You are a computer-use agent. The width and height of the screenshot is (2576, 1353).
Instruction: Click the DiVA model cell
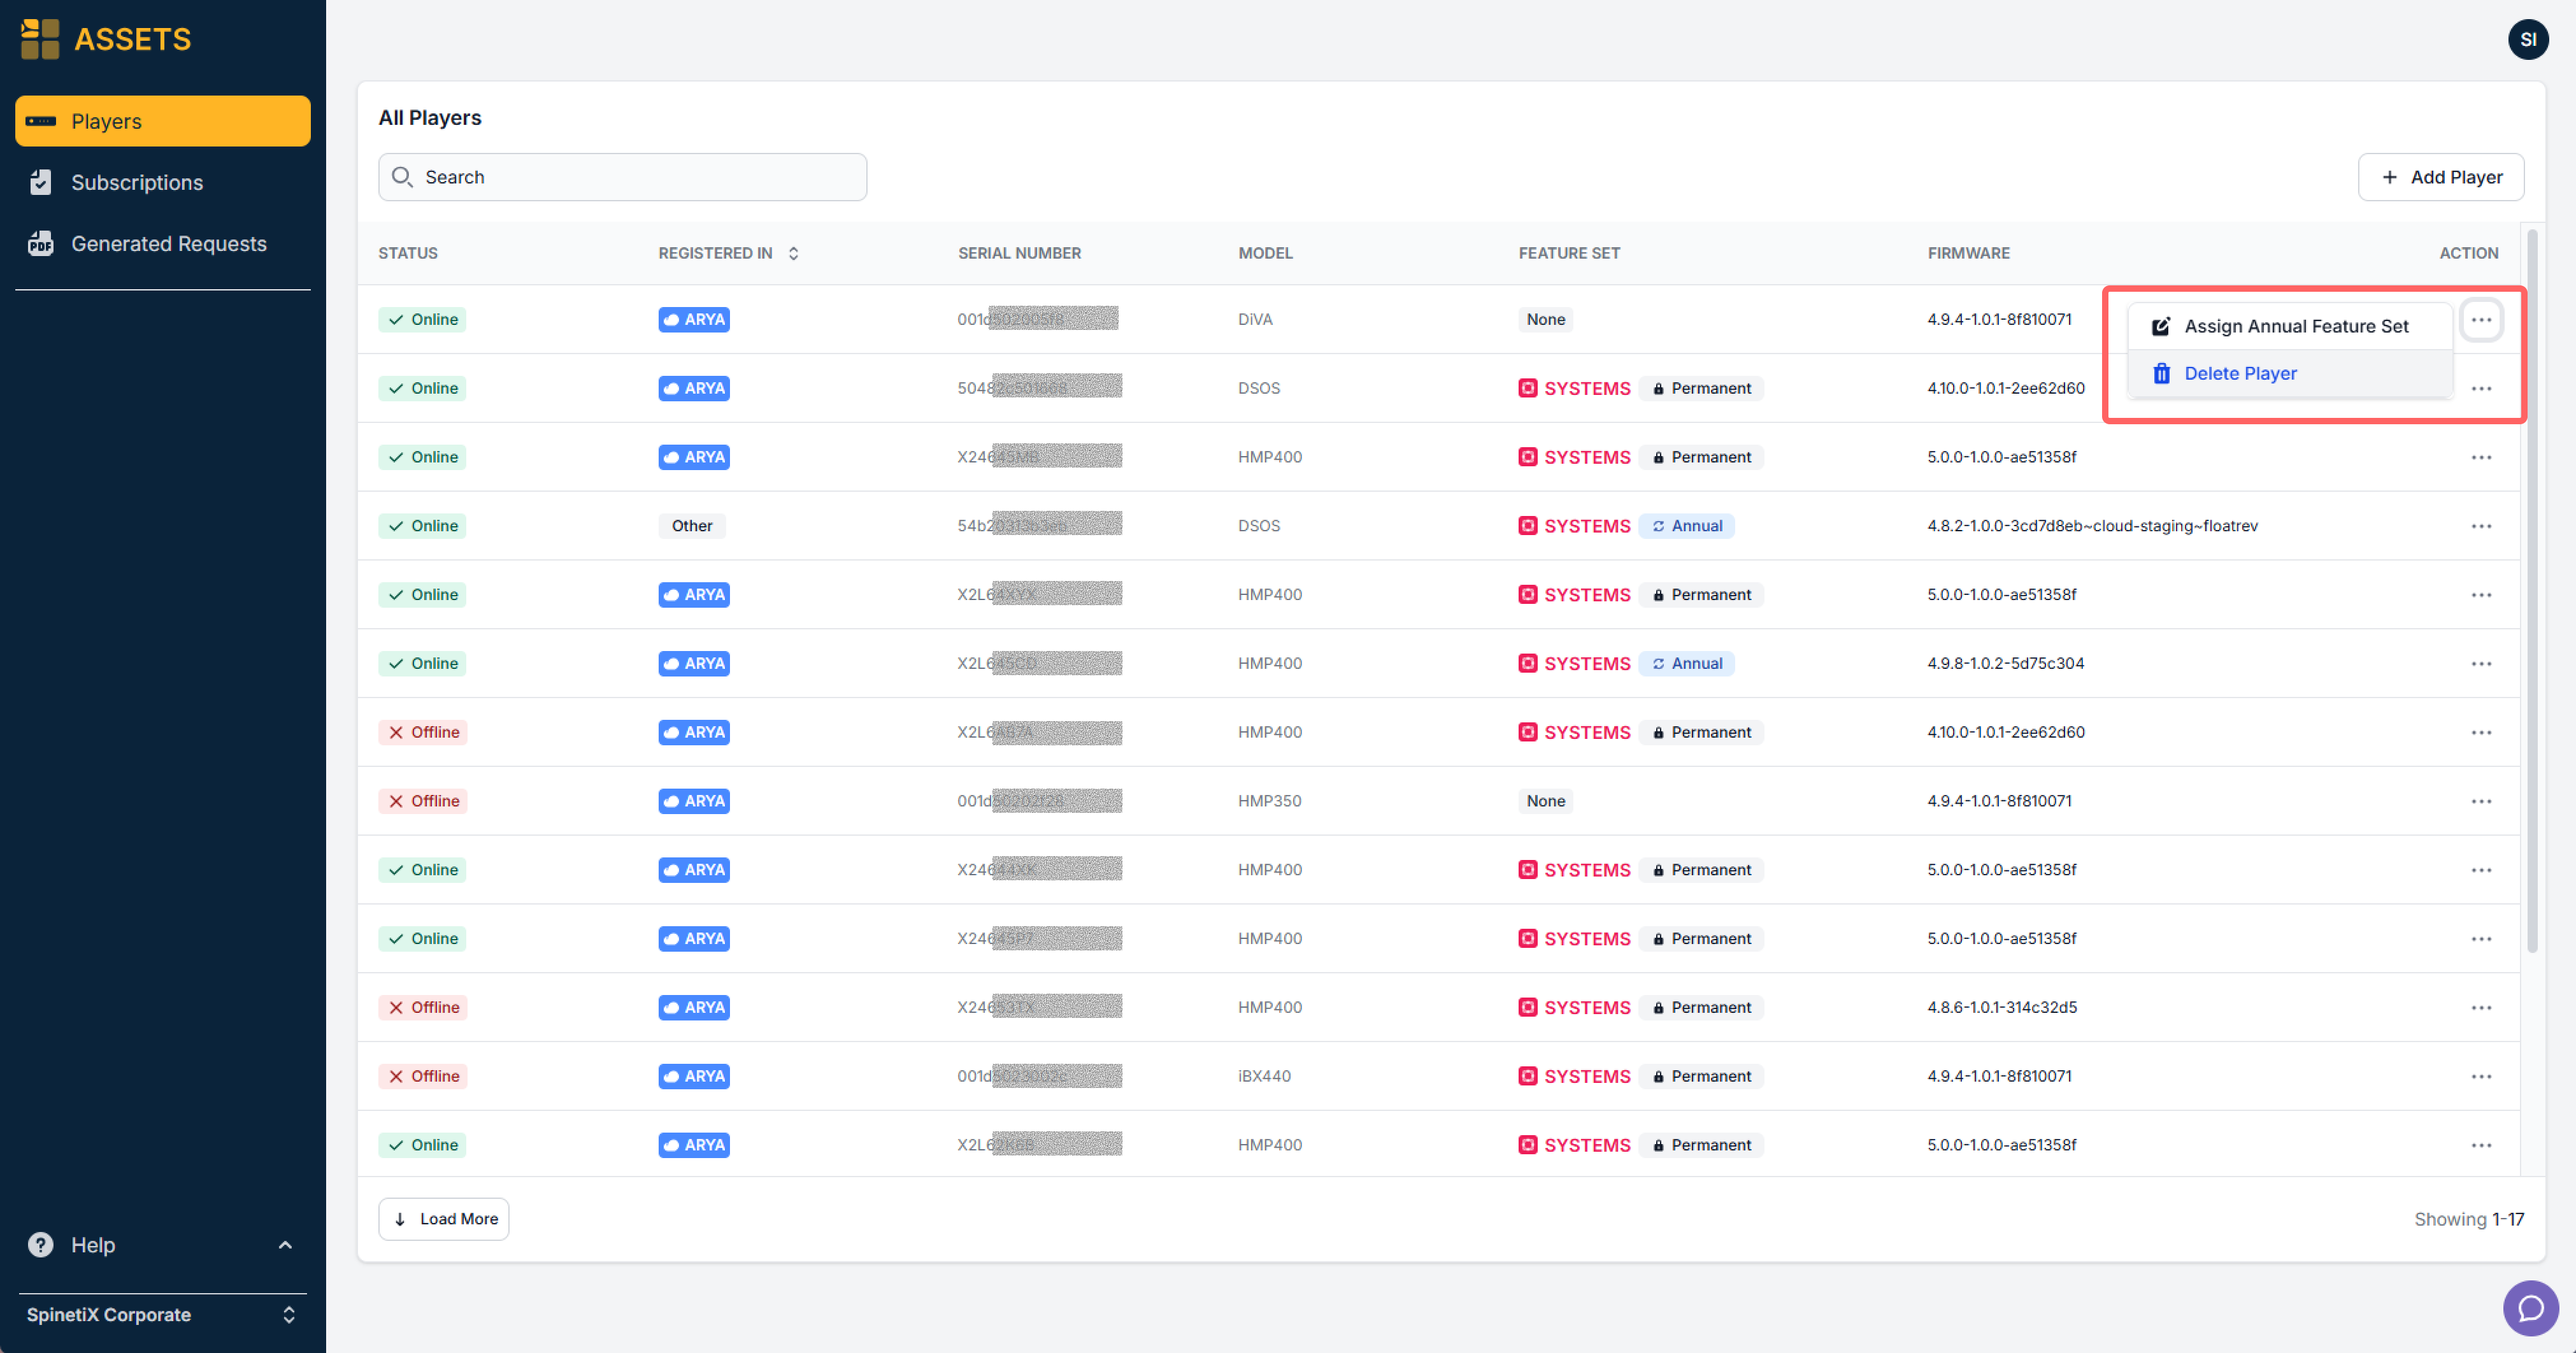(1255, 320)
